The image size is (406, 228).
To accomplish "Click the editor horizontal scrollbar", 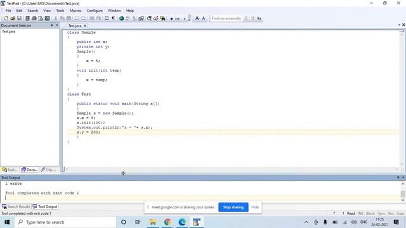I will pyautogui.click(x=232, y=169).
